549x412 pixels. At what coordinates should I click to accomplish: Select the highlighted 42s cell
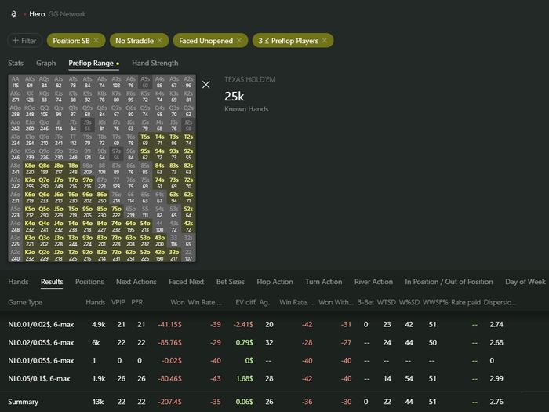188,226
